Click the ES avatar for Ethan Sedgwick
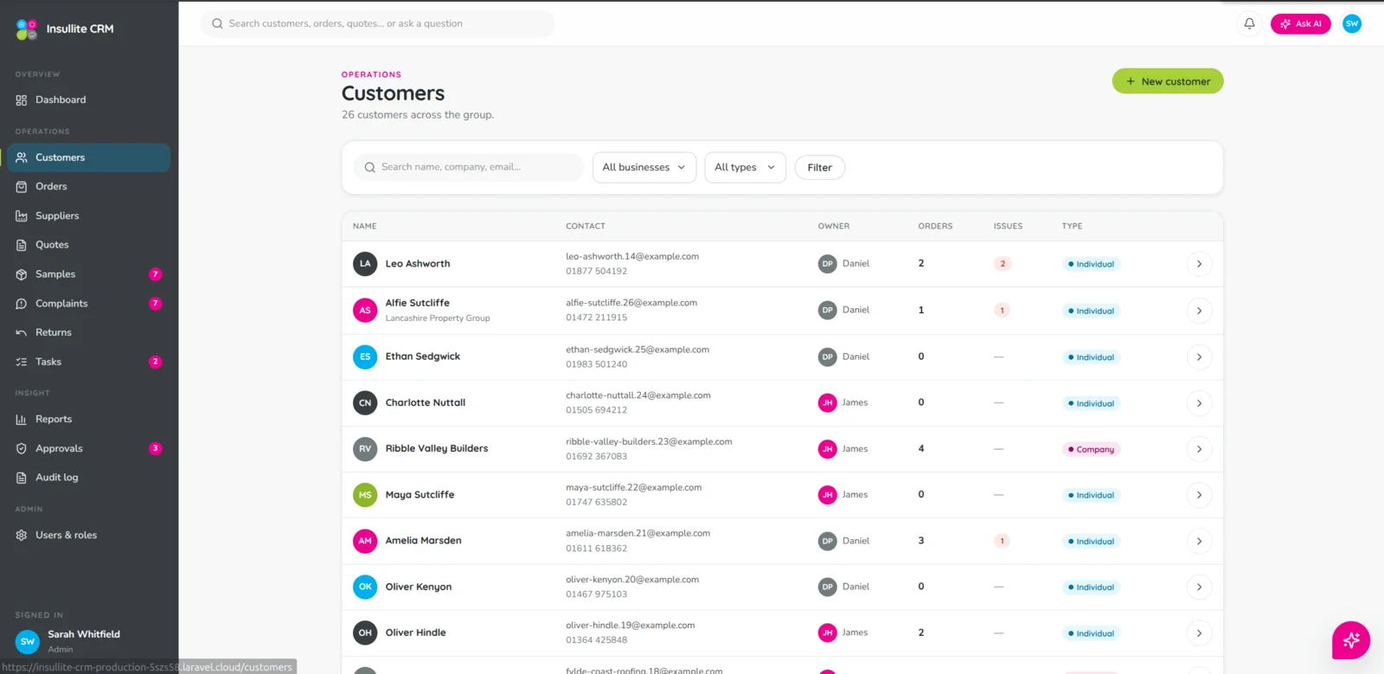The height and width of the screenshot is (674, 1384). (365, 356)
